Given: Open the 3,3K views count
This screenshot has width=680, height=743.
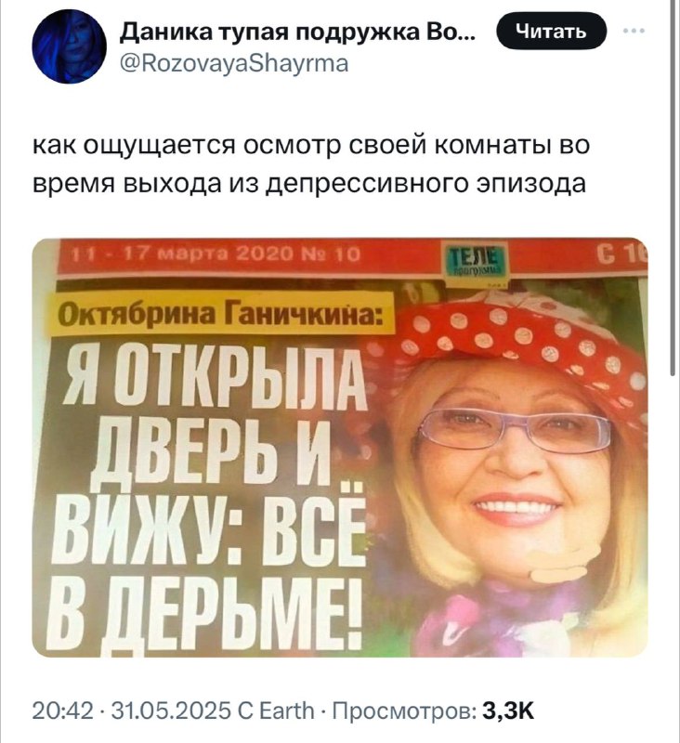Looking at the screenshot, I should tap(508, 710).
